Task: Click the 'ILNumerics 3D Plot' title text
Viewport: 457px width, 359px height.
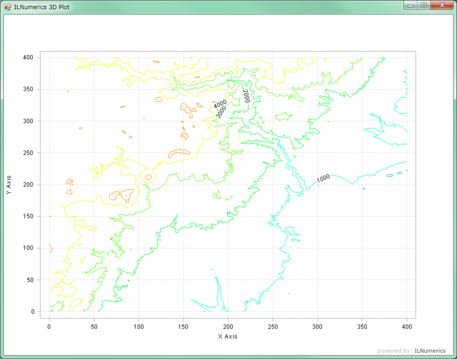Action: point(42,7)
